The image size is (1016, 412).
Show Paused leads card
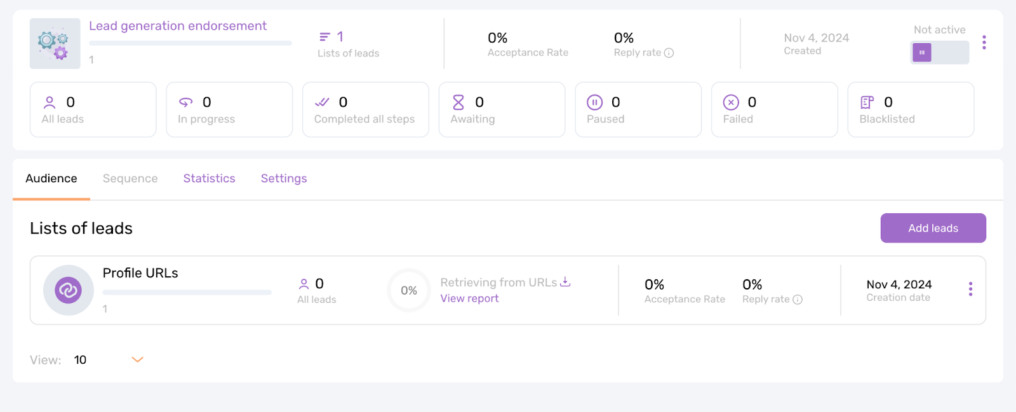pyautogui.click(x=638, y=109)
